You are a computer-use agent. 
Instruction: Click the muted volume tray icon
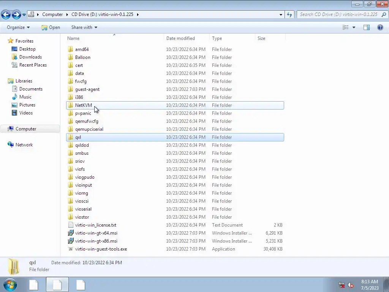coord(351,285)
